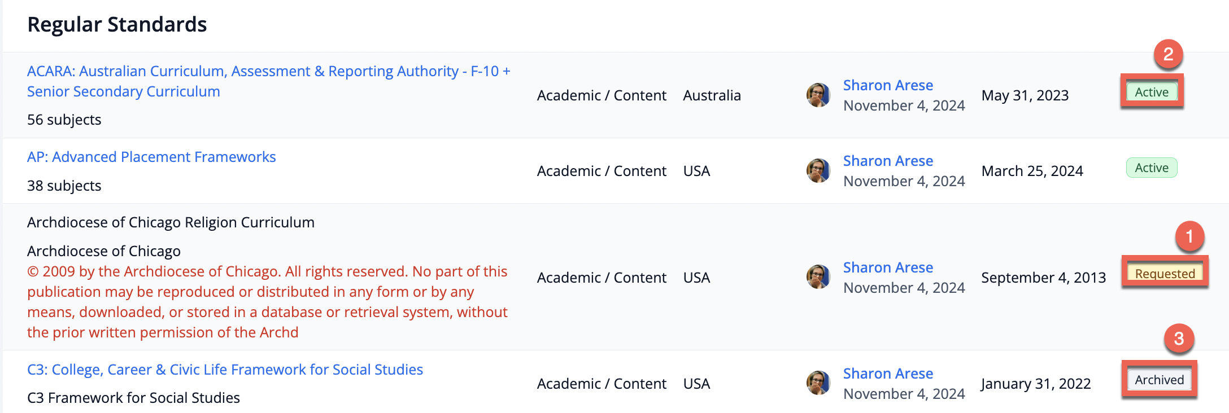
Task: Click the avatar photo in the Archdiocese row
Action: 818,277
